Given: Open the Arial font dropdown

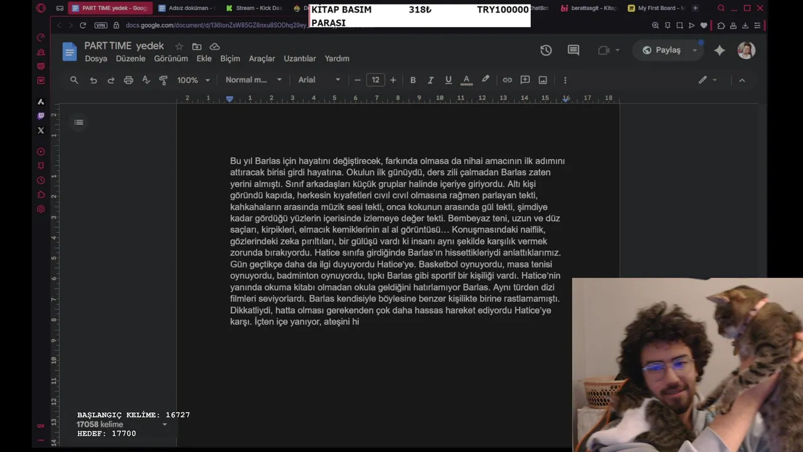Looking at the screenshot, I should pyautogui.click(x=319, y=80).
